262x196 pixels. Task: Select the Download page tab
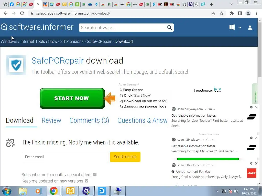(x=19, y=120)
